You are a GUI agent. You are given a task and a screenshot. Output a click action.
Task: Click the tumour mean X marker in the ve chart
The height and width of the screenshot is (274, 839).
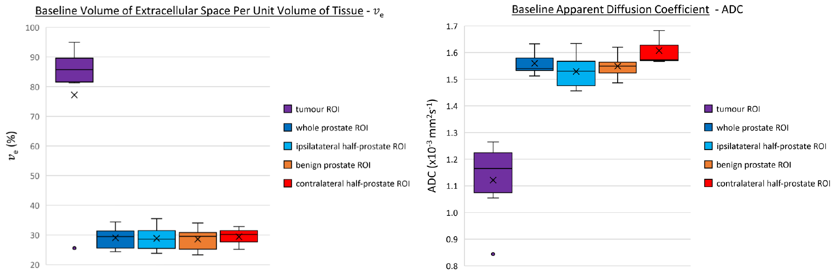click(75, 95)
